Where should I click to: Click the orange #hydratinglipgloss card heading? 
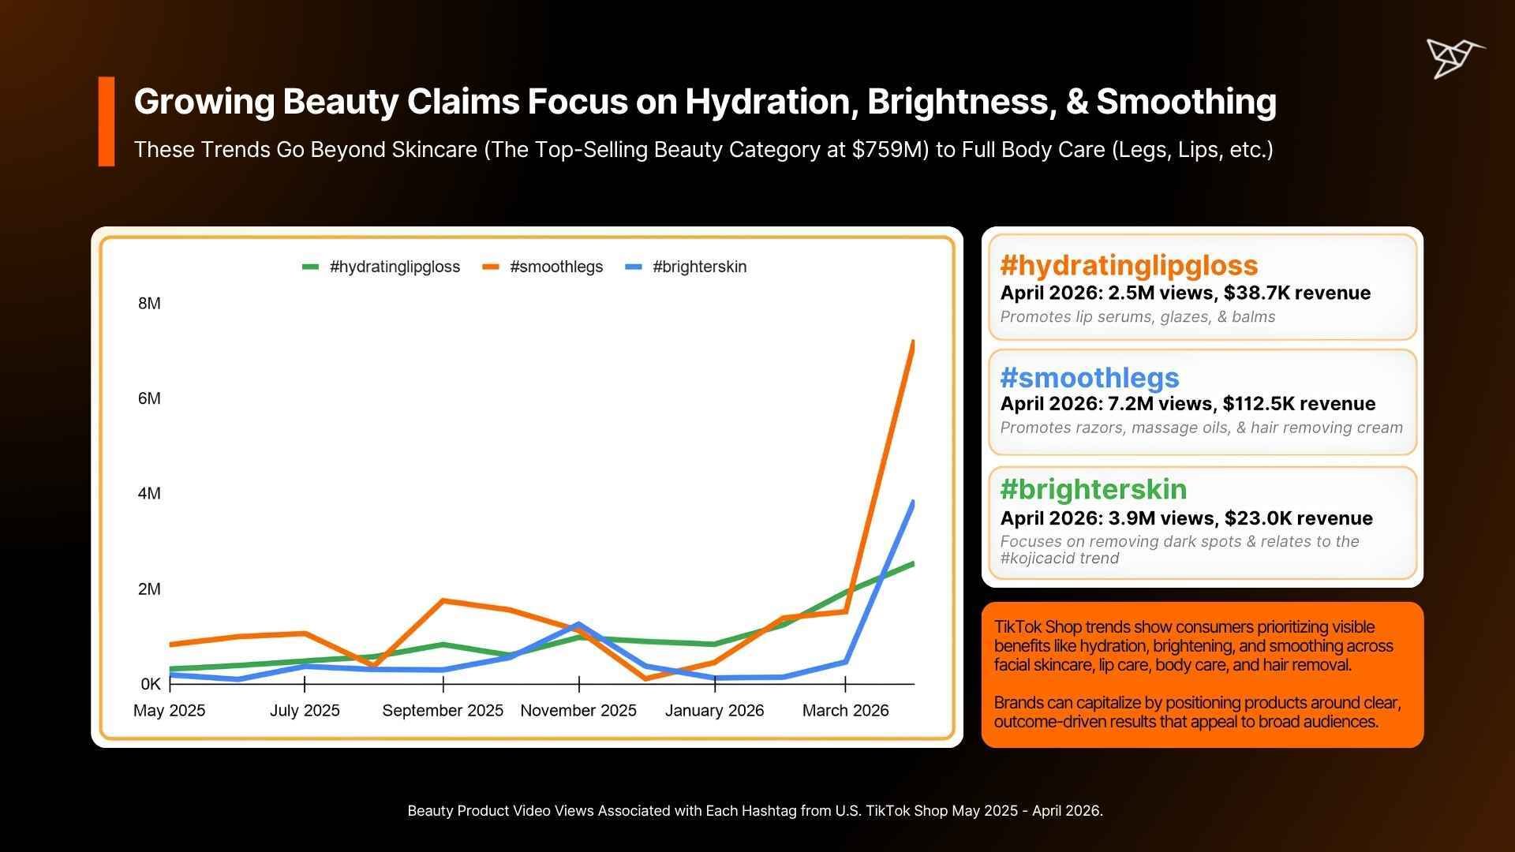1129,265
